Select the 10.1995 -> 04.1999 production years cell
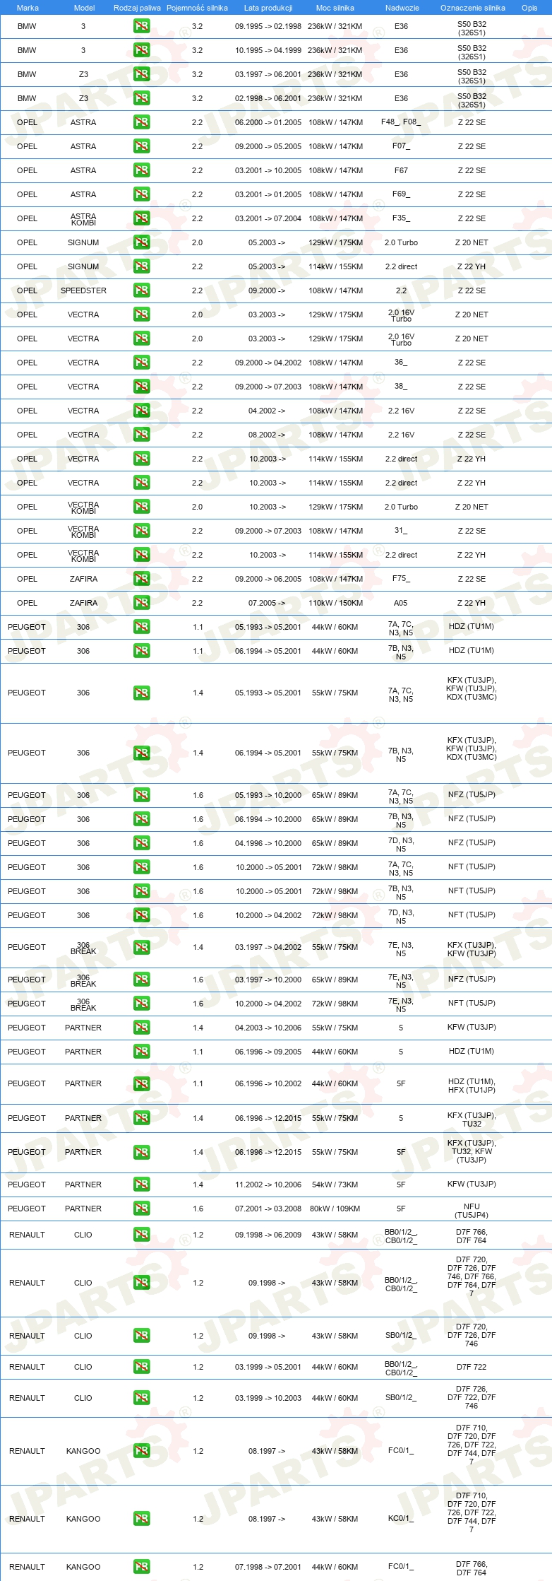The width and height of the screenshot is (552, 1581). click(x=268, y=50)
